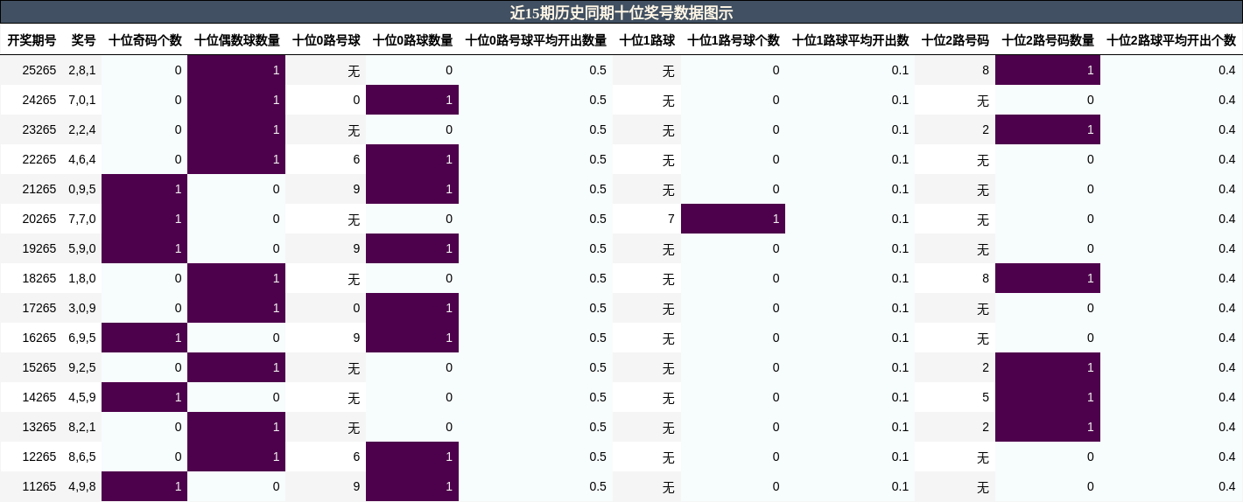1243x502 pixels.
Task: Select period number 21265
Action: pyautogui.click(x=39, y=189)
